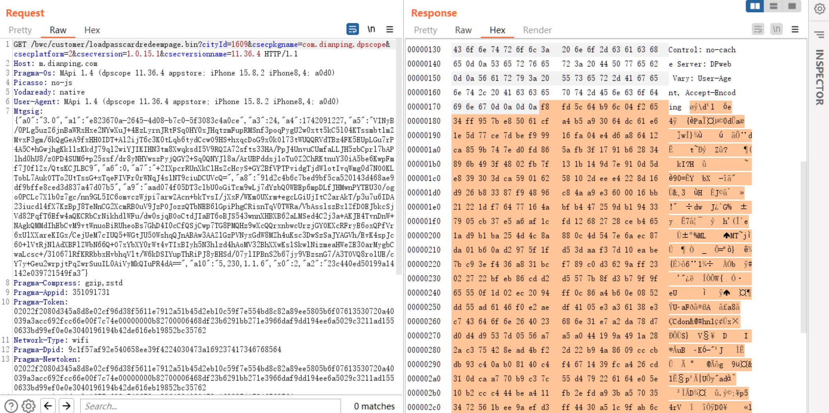Expand the Inspector side panel
This screenshot has height=413, width=829.
819,76
